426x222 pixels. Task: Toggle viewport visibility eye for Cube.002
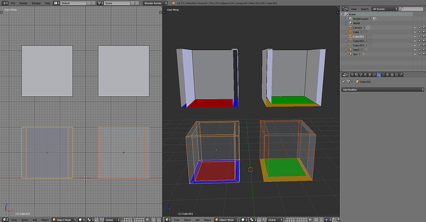415,41
